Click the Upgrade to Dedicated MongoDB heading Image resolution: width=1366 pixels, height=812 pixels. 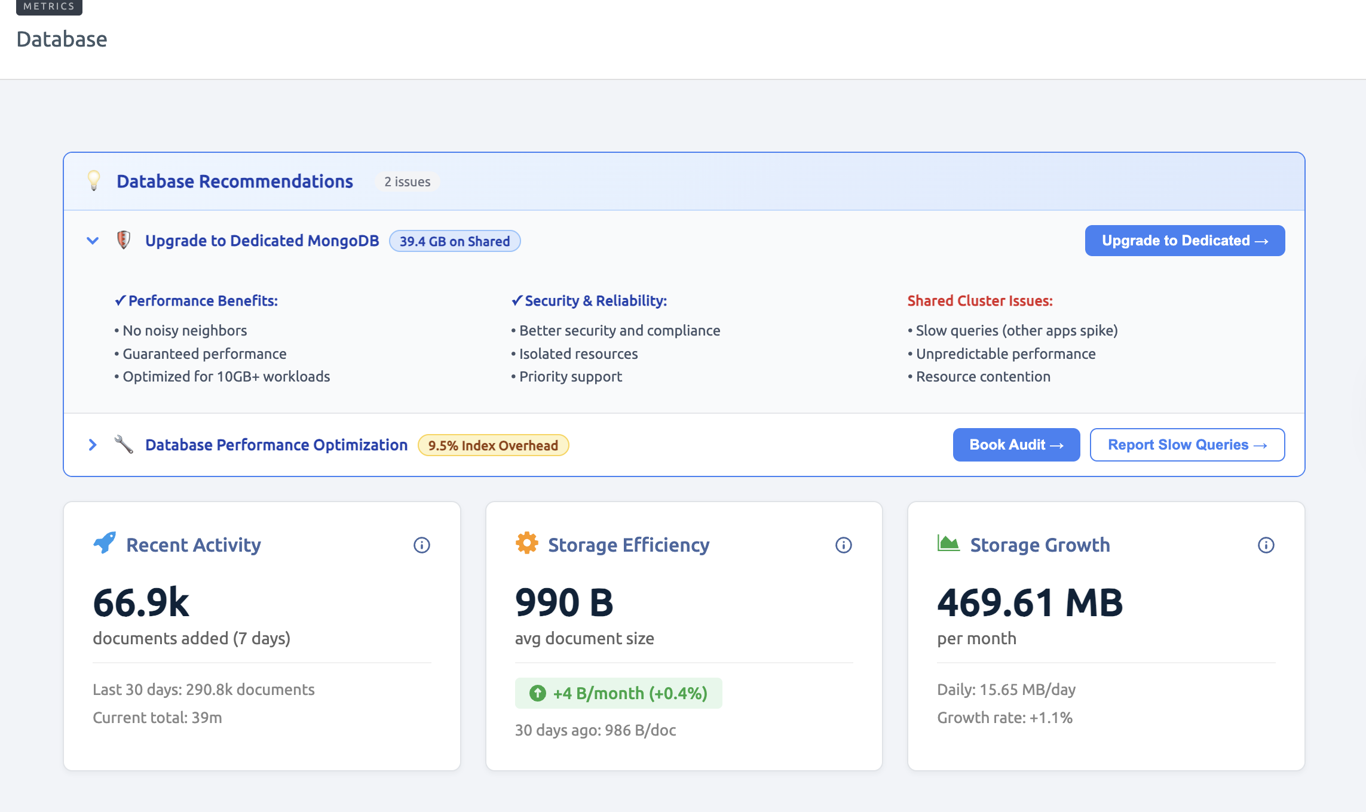click(x=262, y=241)
